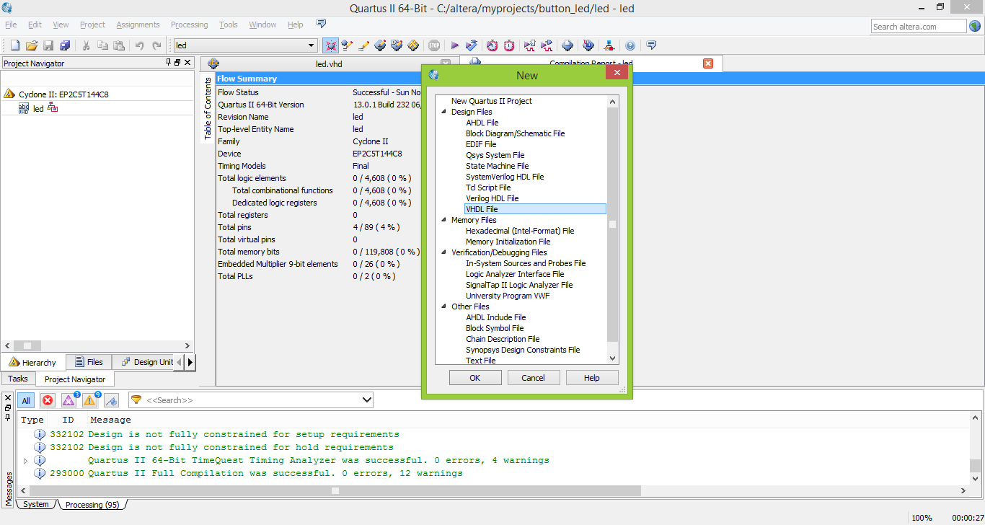Click Cancel in the New dialog
Image resolution: width=985 pixels, height=525 pixels.
pyautogui.click(x=533, y=378)
